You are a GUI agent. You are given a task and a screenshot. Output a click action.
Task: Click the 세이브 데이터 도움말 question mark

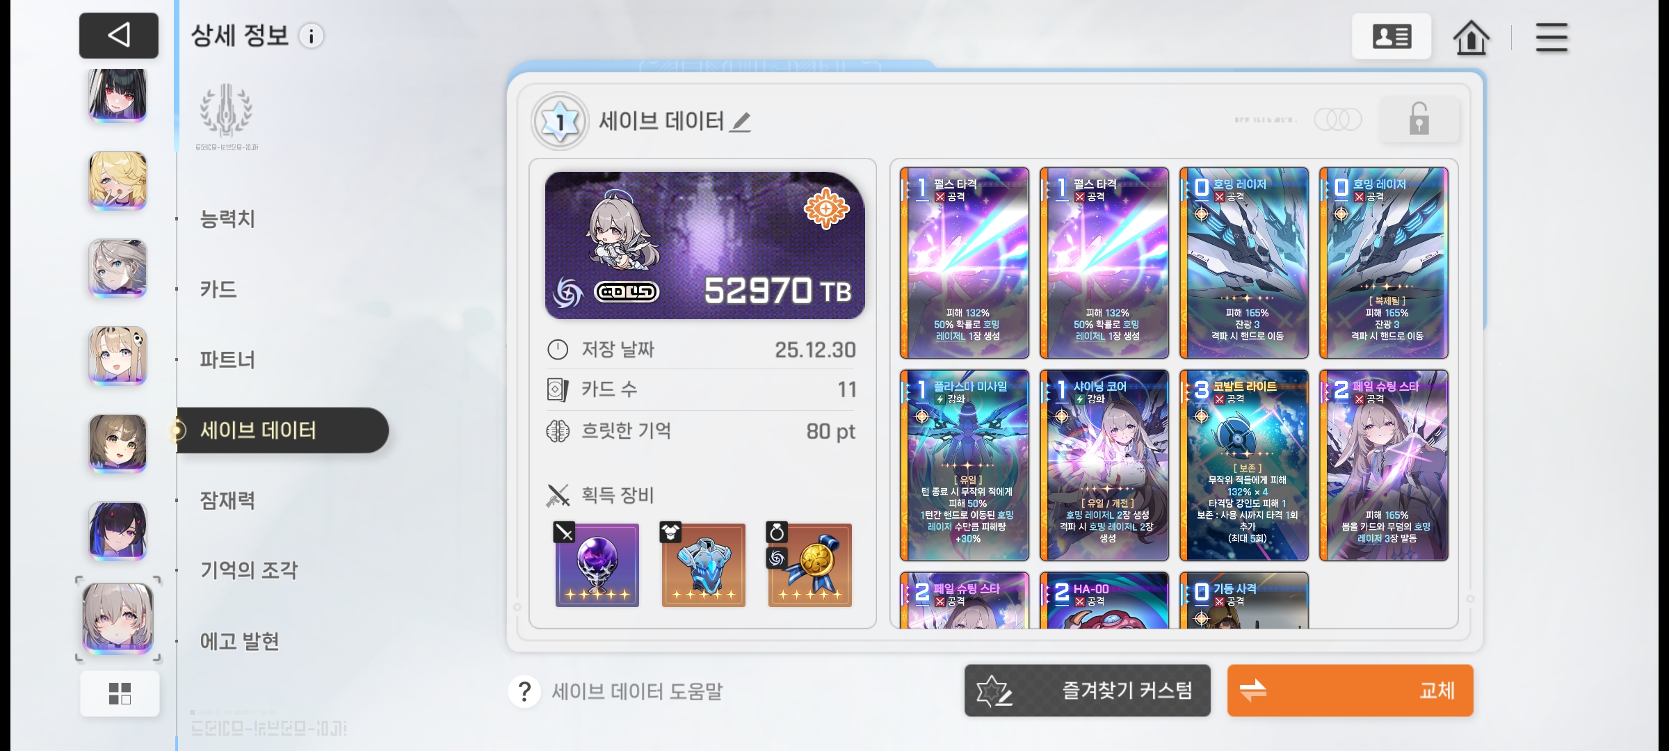(x=525, y=691)
